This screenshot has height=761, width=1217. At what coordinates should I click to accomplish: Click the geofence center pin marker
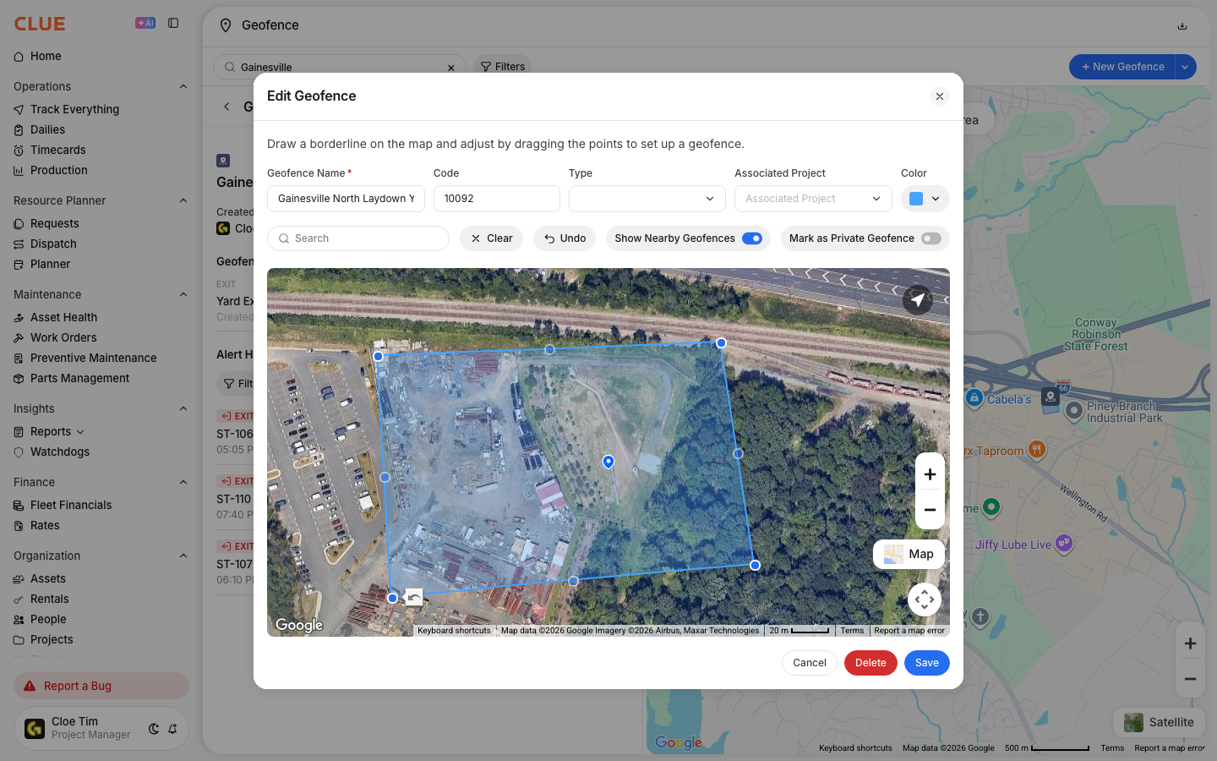608,462
